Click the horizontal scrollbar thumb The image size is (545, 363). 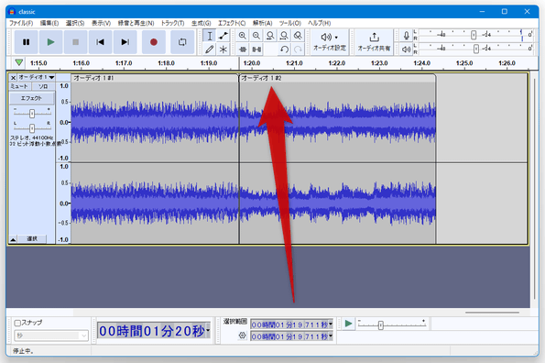tap(492, 313)
